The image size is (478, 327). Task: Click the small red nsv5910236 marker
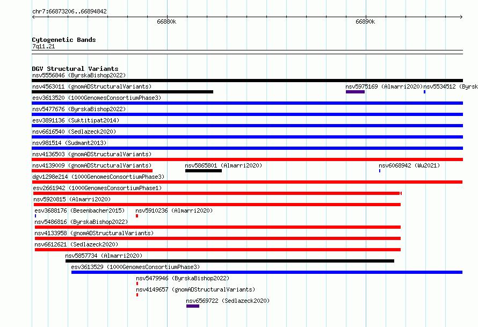(x=137, y=216)
